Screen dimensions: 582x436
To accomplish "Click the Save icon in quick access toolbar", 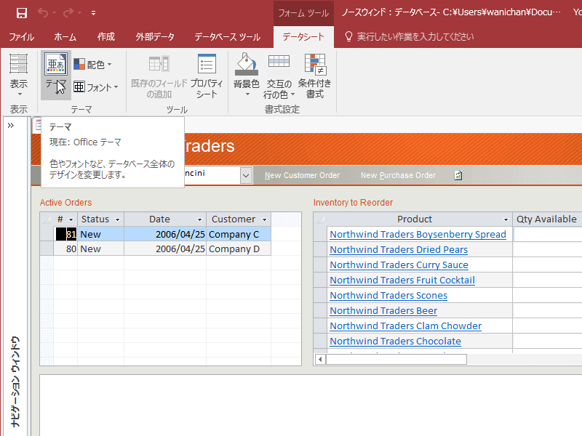I will (x=22, y=13).
